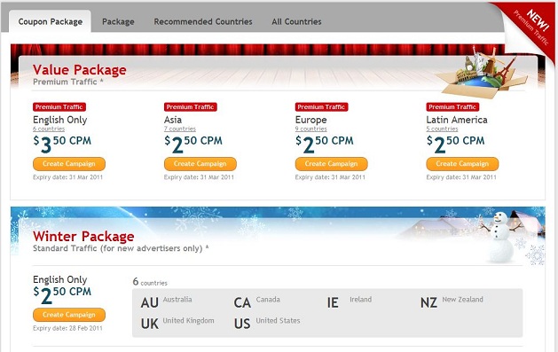Go to the All Countries tab
The image size is (558, 352).
[x=296, y=21]
